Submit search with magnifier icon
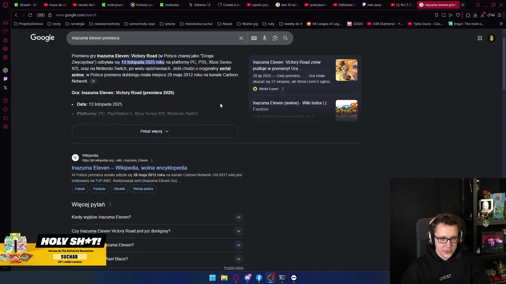This screenshot has width=506, height=284. (x=285, y=38)
